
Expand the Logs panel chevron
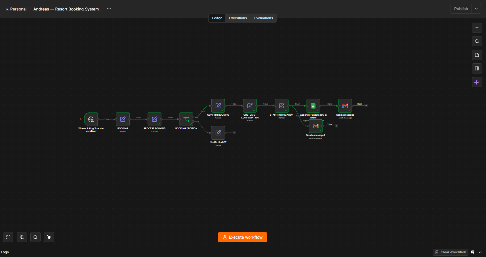(480, 252)
